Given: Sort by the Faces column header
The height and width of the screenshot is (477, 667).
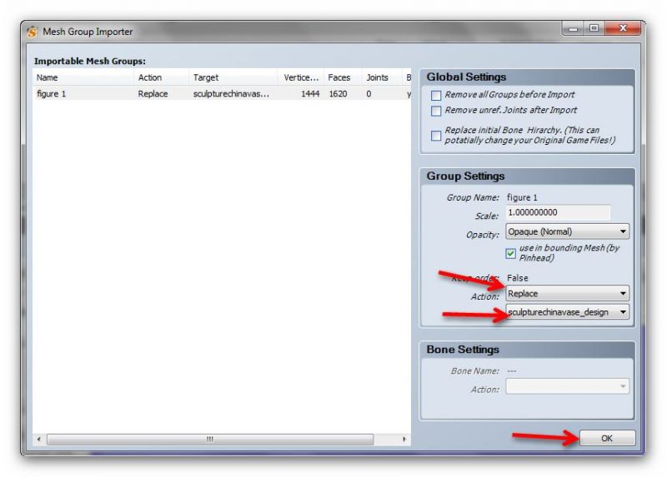Looking at the screenshot, I should point(342,77).
